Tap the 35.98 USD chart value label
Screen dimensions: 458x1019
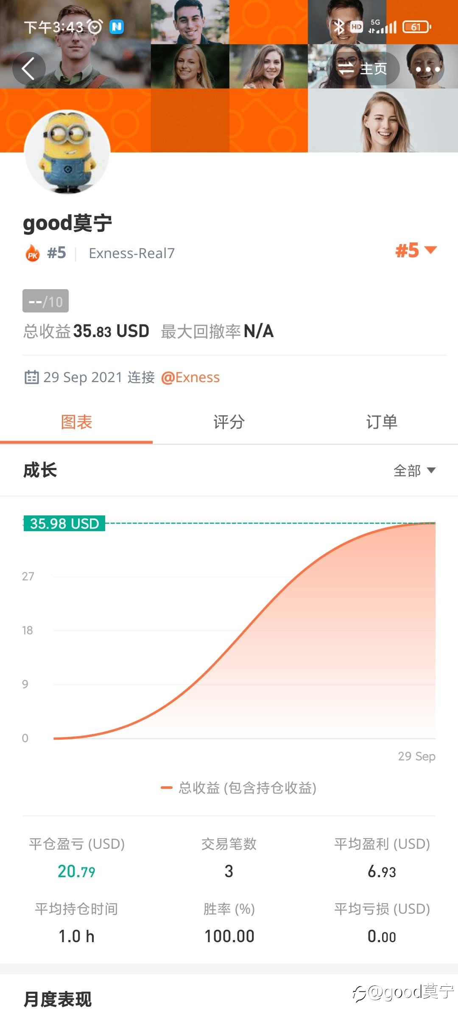(x=64, y=524)
